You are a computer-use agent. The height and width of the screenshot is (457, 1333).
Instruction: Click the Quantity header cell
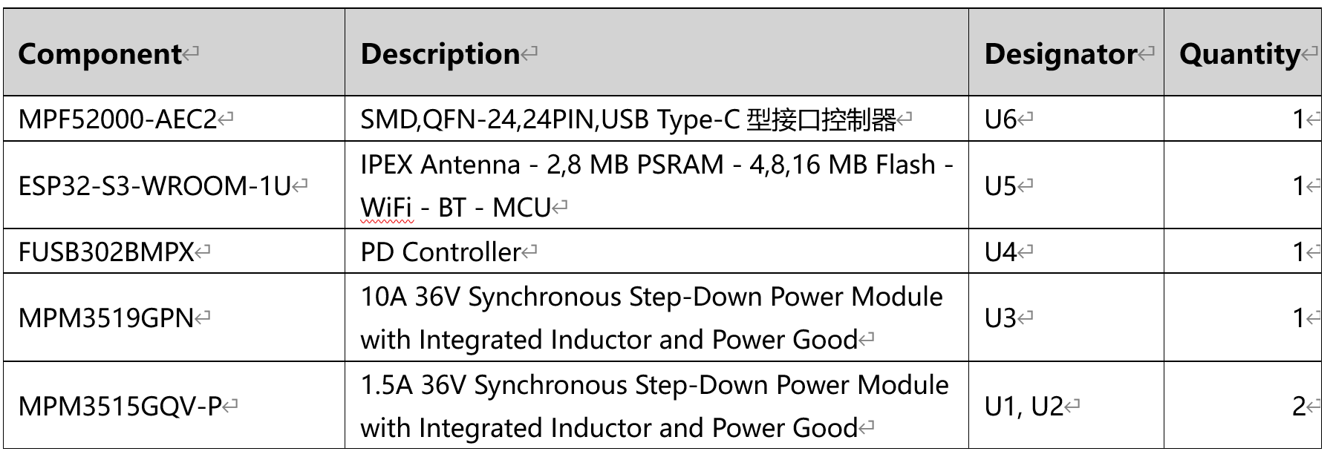point(1239,54)
